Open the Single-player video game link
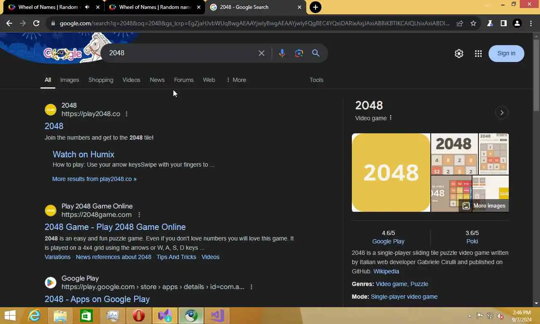540x324 pixels. tap(404, 297)
